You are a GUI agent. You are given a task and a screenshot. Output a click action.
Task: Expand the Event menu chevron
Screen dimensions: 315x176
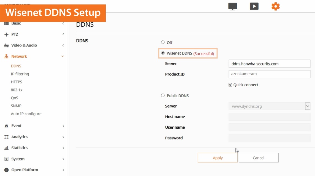click(63, 126)
